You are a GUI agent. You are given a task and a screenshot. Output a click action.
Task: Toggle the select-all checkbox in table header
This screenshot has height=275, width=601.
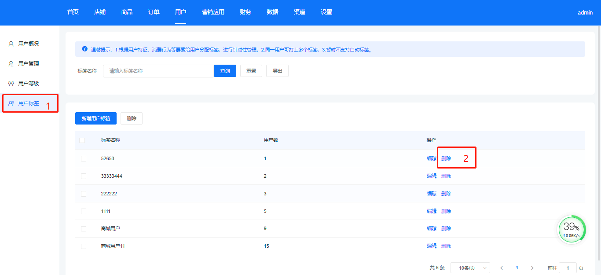click(x=82, y=140)
